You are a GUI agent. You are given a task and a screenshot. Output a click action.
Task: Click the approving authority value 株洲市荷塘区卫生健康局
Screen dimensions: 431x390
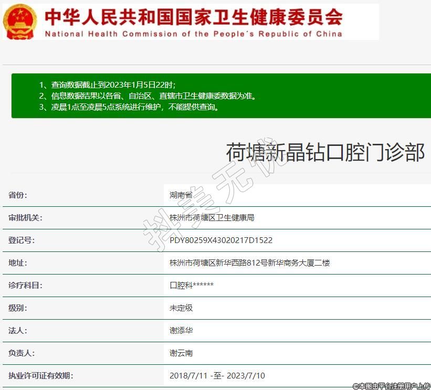click(x=212, y=218)
